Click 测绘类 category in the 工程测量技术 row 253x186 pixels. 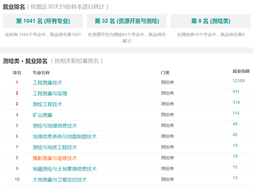[x=167, y=82]
